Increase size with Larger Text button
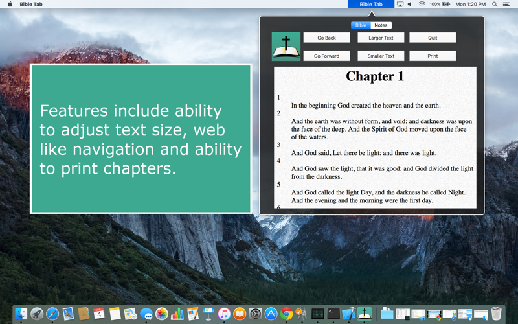Screen dimensions: 518x324 (x=381, y=38)
